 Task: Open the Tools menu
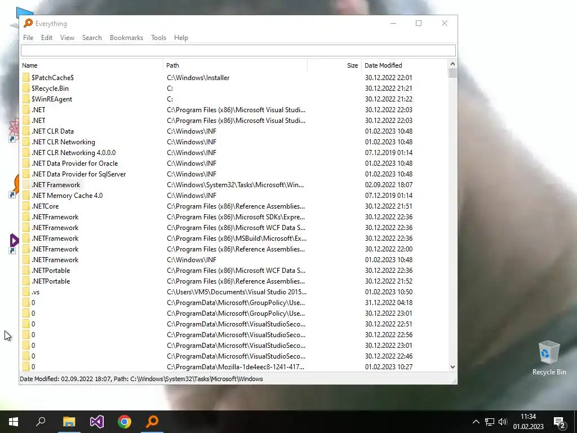point(158,38)
